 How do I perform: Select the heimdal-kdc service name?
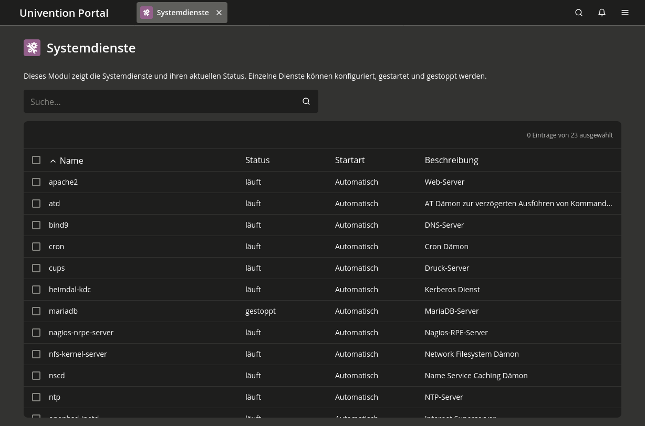70,290
